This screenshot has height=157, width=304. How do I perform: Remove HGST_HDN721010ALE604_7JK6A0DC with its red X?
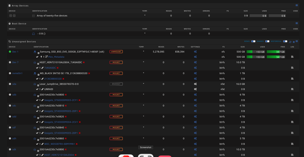84,62
